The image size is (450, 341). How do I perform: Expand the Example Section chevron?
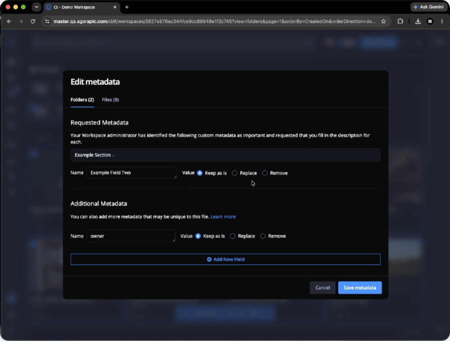113,155
